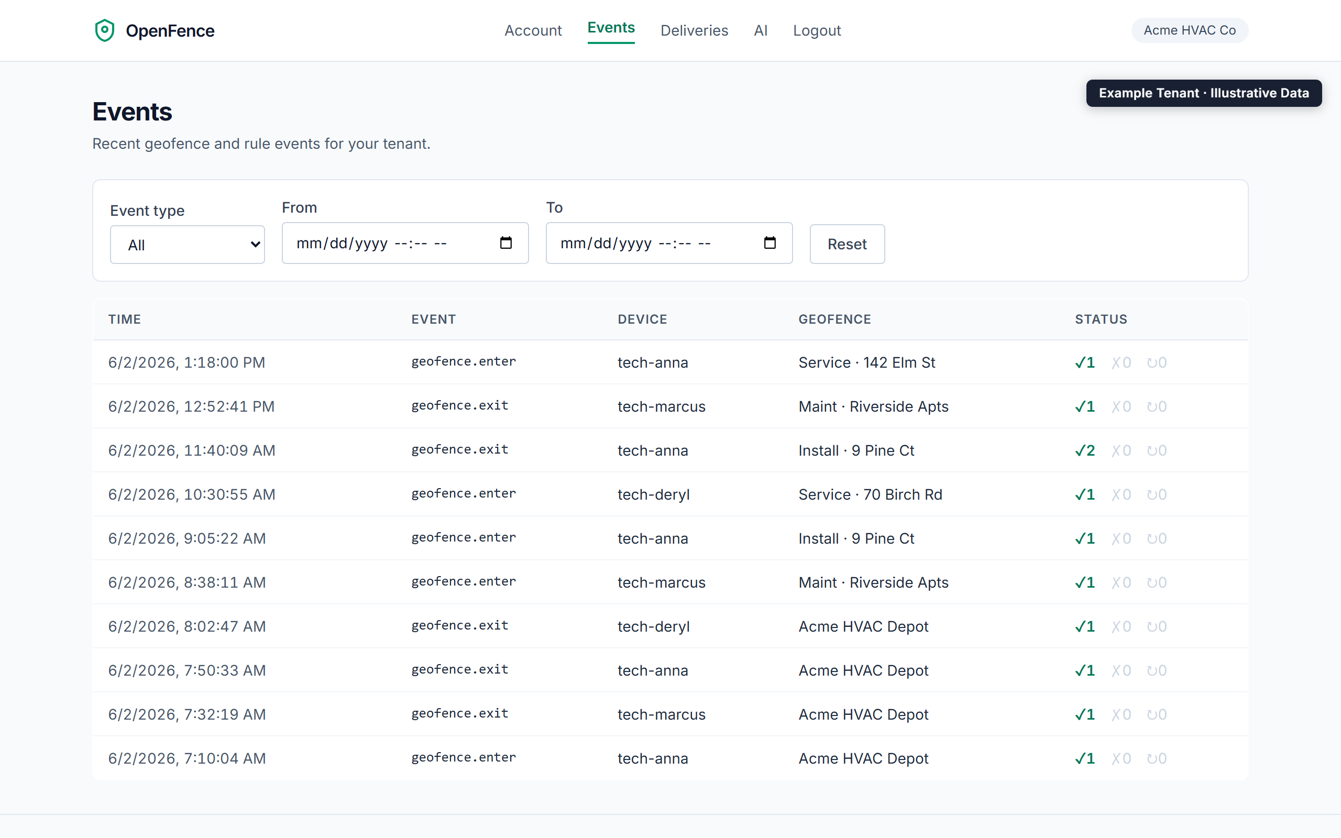The width and height of the screenshot is (1341, 838).
Task: Click geofence.enter in the 8:38:11 AM row
Action: pyautogui.click(x=463, y=581)
